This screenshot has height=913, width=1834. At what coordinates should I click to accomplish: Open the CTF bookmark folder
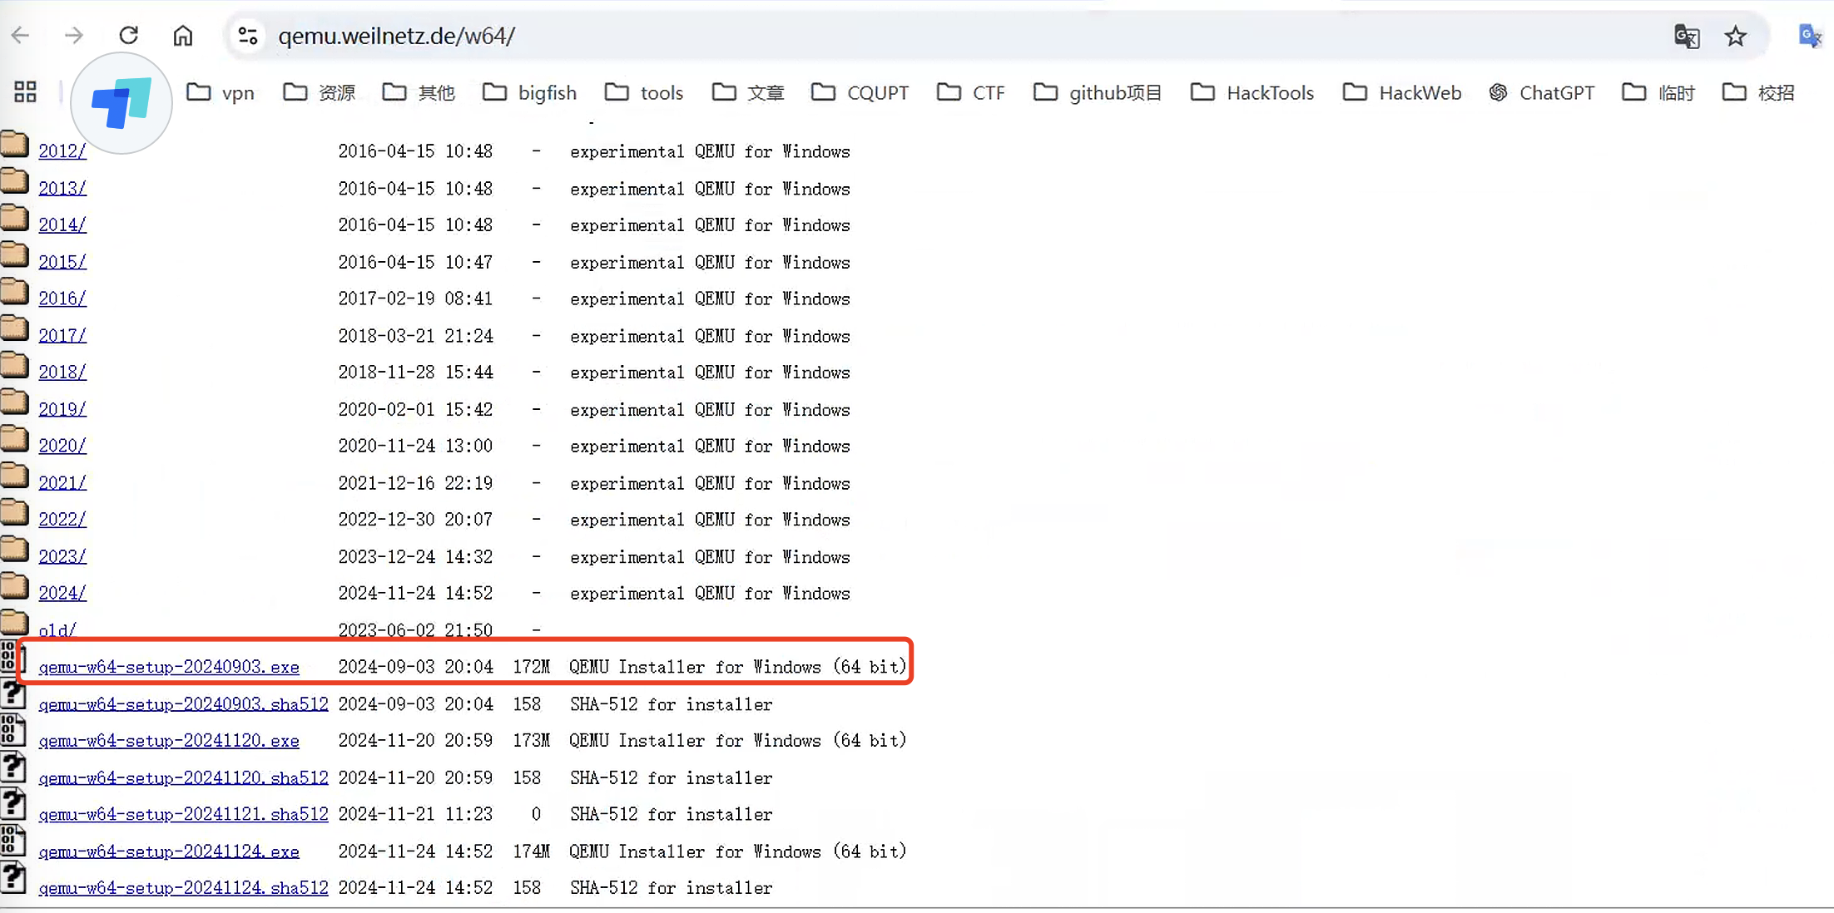[x=970, y=92]
